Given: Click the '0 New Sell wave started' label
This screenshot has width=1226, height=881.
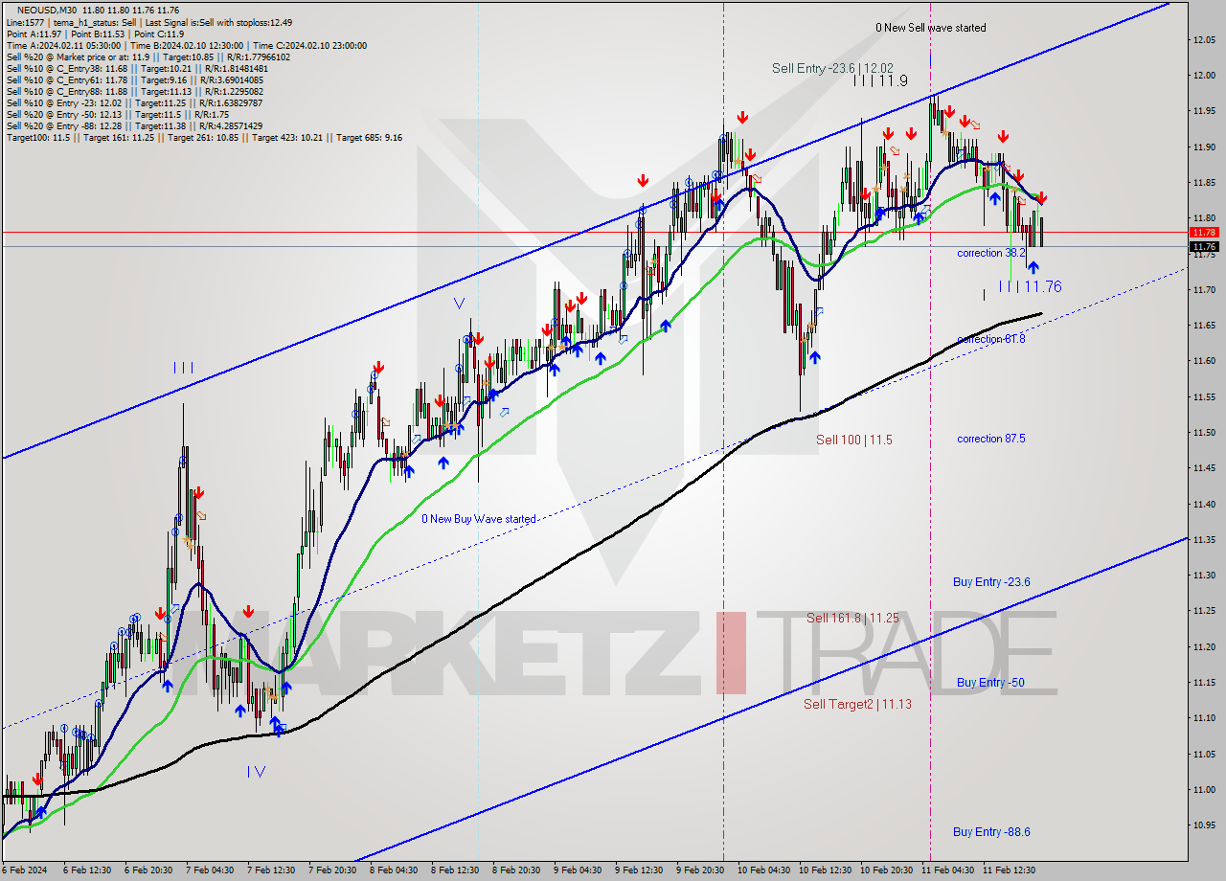Looking at the screenshot, I should point(930,28).
